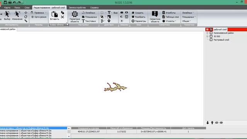Open Семантика объекта tool
The height and width of the screenshot is (139, 247).
pyautogui.click(x=155, y=17)
